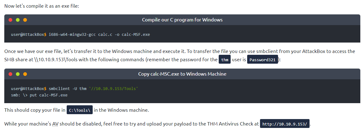Click the "C:\Tools\" path badge
This screenshot has width=364, height=131.
(x=80, y=110)
